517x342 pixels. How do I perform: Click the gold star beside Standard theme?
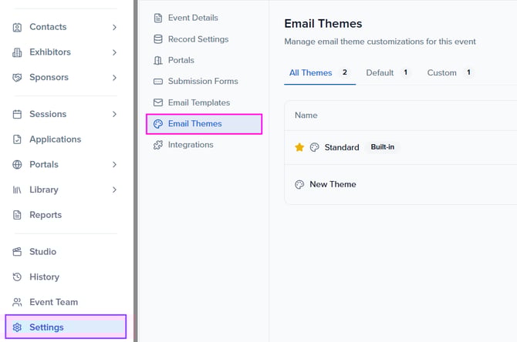coord(299,147)
